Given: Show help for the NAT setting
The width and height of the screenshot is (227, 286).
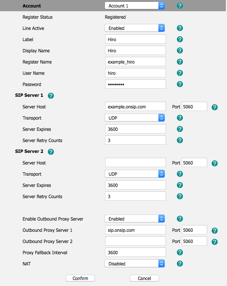Looking at the screenshot, I should point(180,264).
